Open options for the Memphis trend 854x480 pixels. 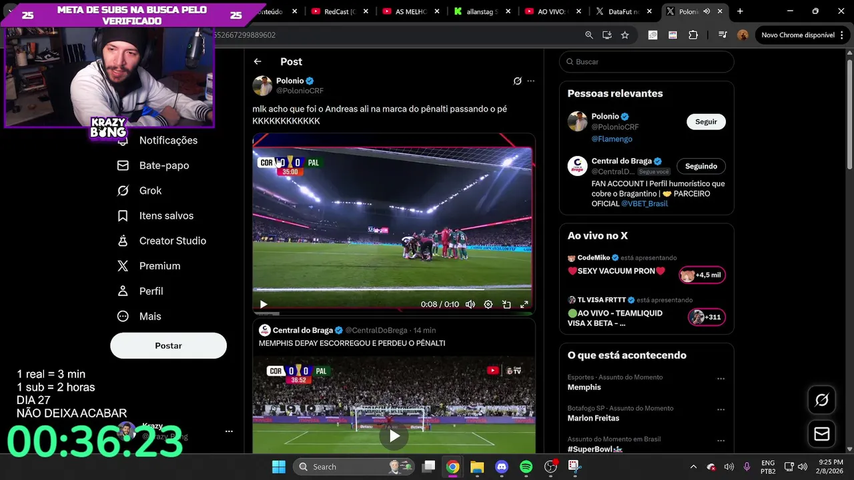point(721,379)
